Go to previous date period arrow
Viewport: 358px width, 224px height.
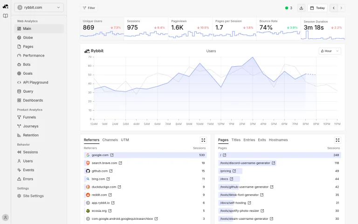coord(334,8)
